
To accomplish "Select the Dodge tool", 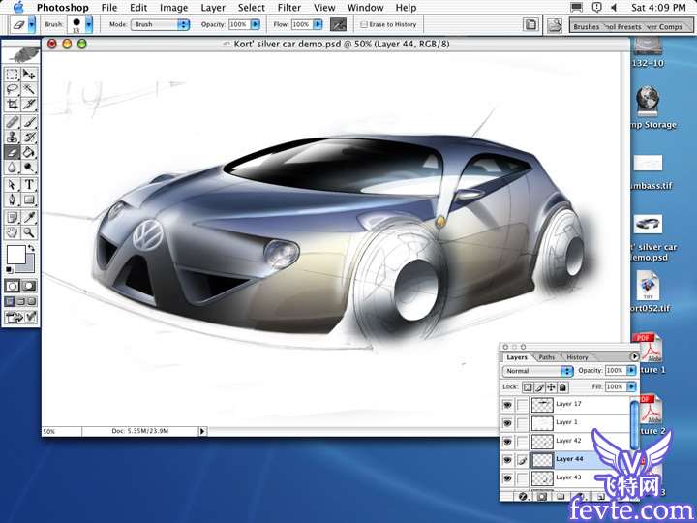I will pos(29,168).
